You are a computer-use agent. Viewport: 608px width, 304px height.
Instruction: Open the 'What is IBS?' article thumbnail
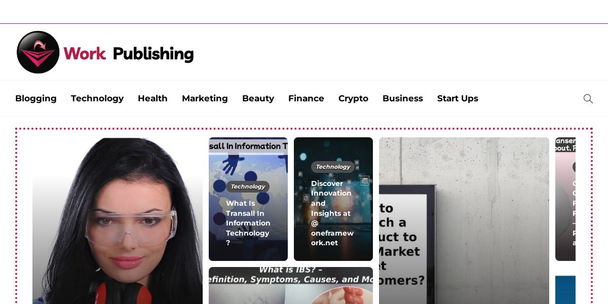pos(291,285)
